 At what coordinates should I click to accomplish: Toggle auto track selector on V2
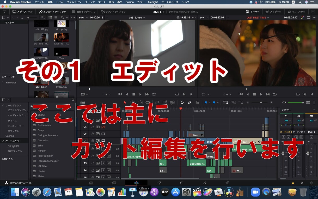tap(98, 134)
